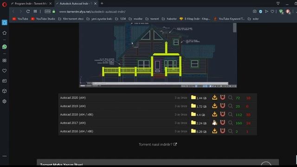Open the YouTube Studio bookmark
The width and height of the screenshot is (297, 167).
[43, 19]
